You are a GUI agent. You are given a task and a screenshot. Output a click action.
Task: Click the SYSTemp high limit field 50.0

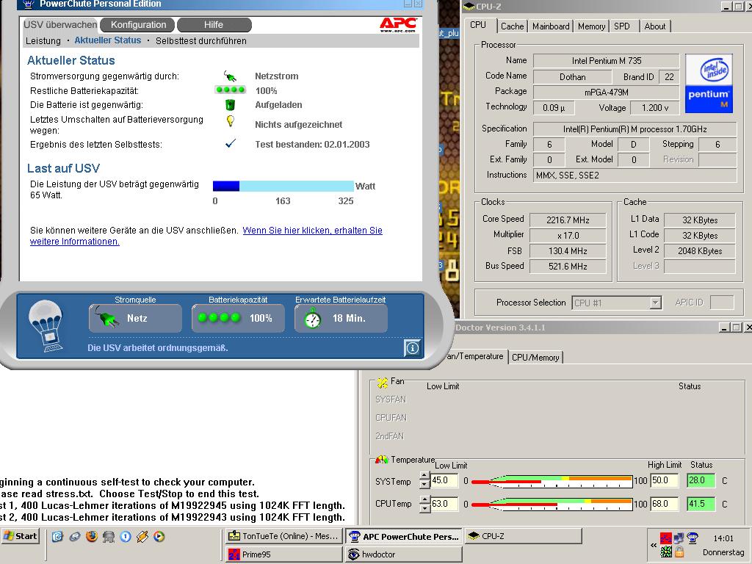point(664,480)
